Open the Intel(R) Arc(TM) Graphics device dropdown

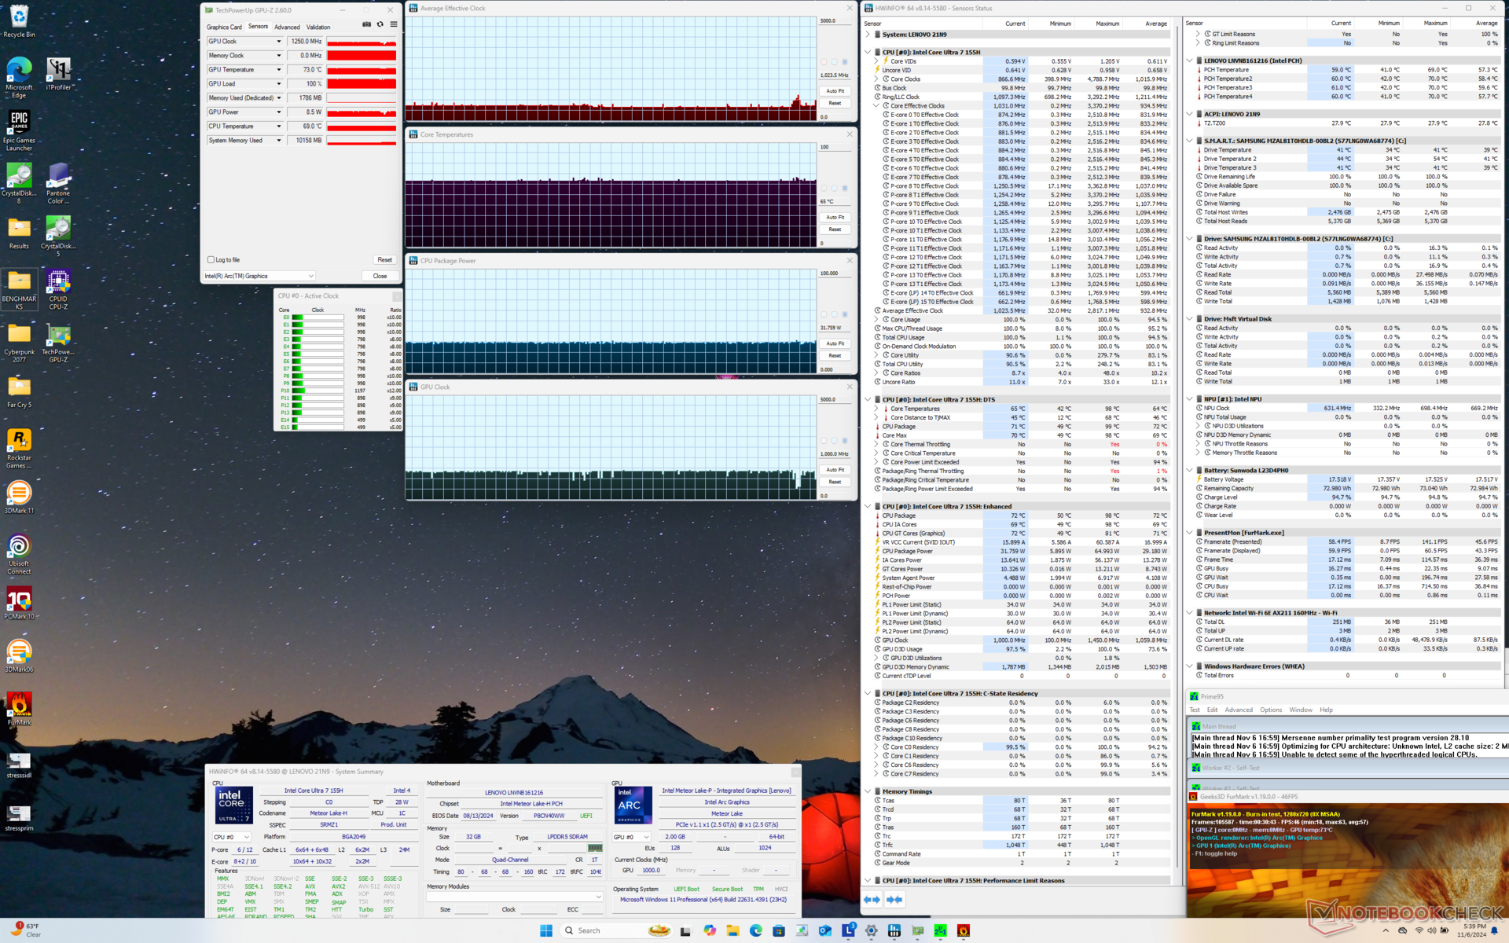[259, 276]
